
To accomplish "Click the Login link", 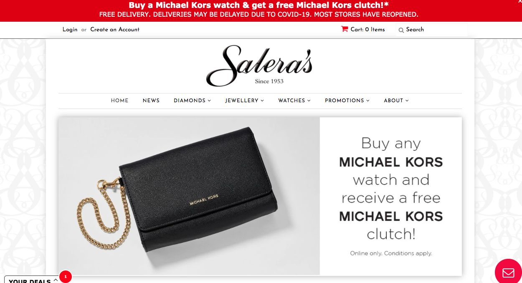I will click(70, 30).
